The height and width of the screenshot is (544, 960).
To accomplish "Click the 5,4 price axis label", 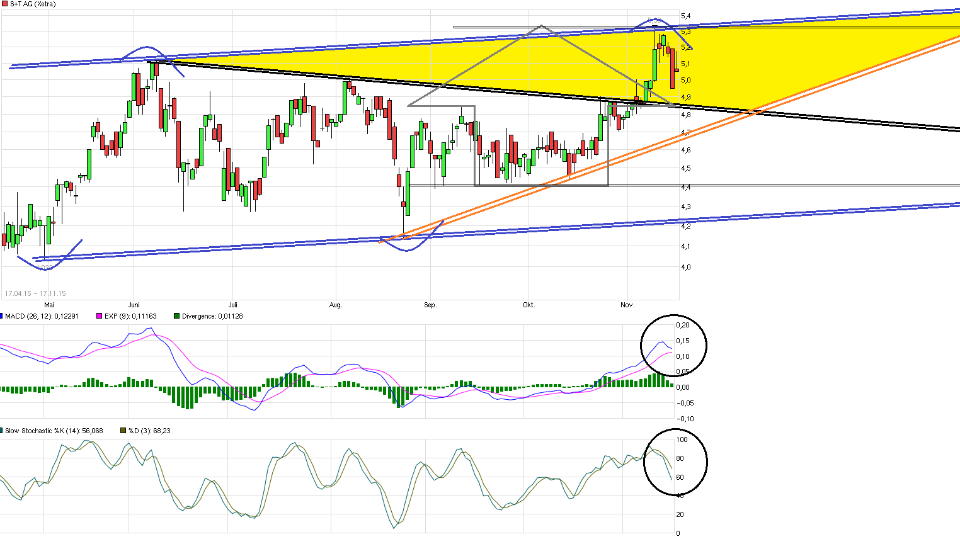I will 687,16.
